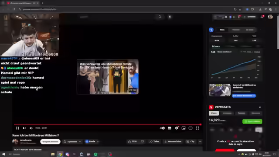The width and height of the screenshot is (279, 157).
Task: Like the video with thumbs-up button
Action: click(132, 141)
